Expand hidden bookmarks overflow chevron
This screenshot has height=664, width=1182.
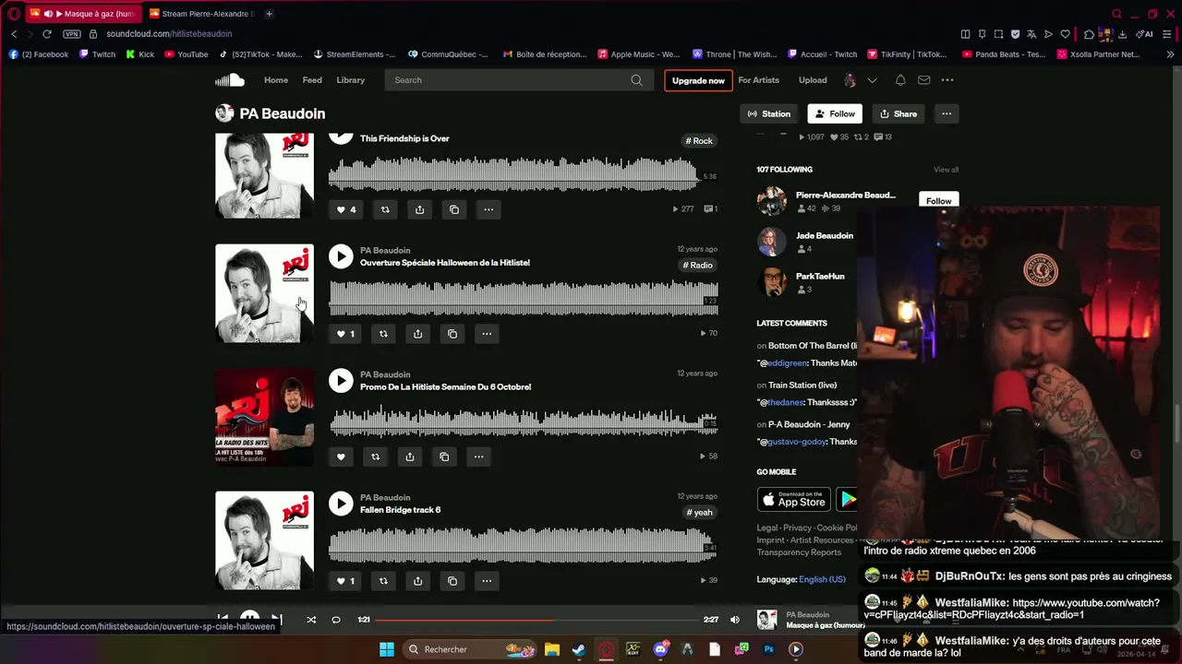1171,54
